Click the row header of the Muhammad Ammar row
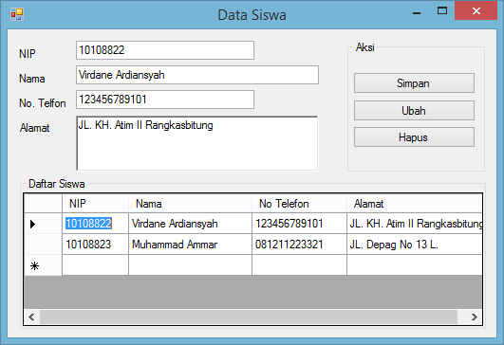Image resolution: width=504 pixels, height=345 pixels. [x=43, y=245]
